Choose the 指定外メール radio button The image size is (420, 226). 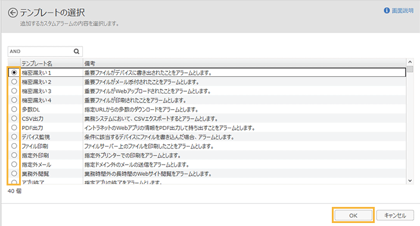(14, 165)
